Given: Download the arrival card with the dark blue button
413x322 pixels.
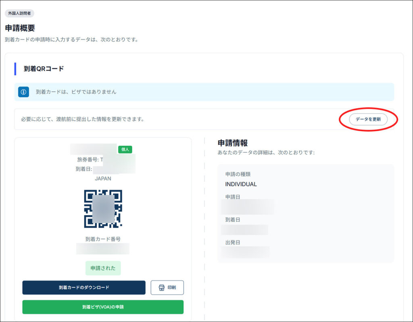Looking at the screenshot, I should 84,288.
